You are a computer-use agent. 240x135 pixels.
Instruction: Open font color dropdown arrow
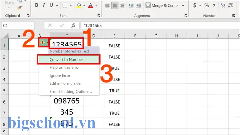(x=96, y=6)
